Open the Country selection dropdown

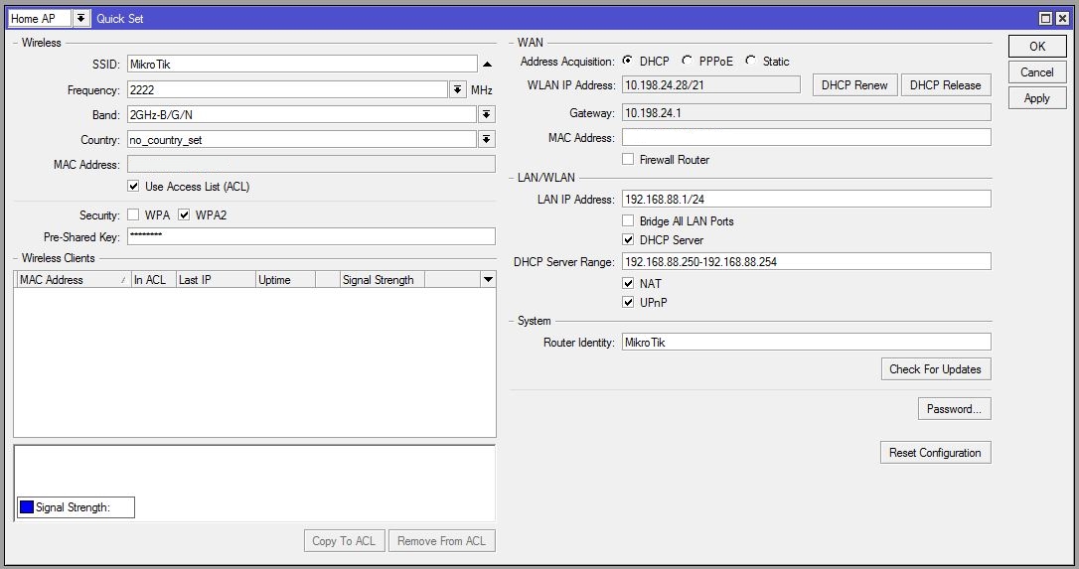(487, 140)
